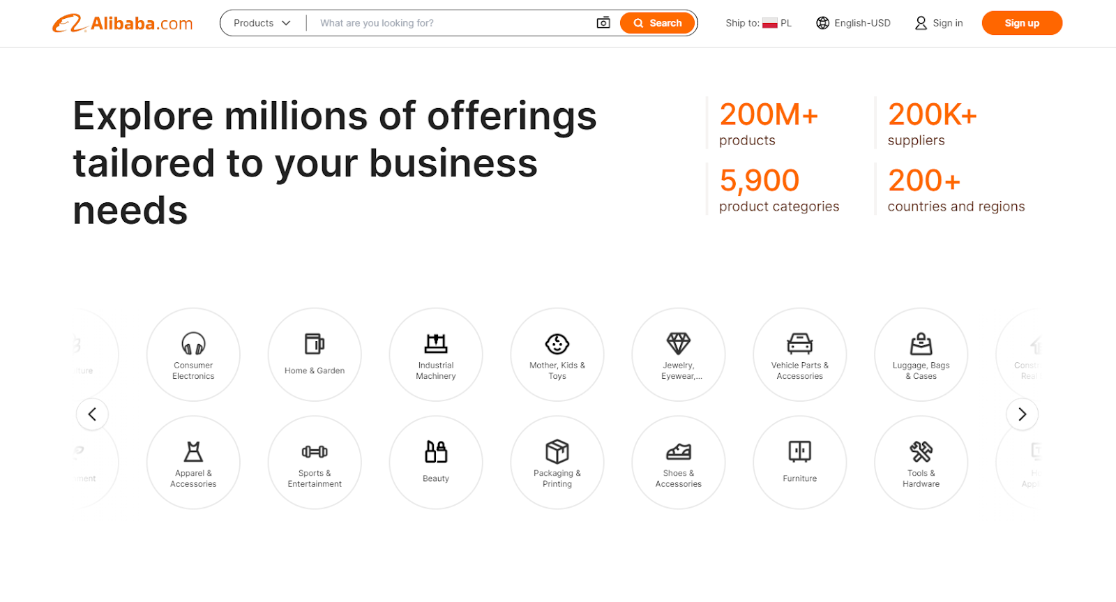Change Ship to PL country

tap(759, 23)
